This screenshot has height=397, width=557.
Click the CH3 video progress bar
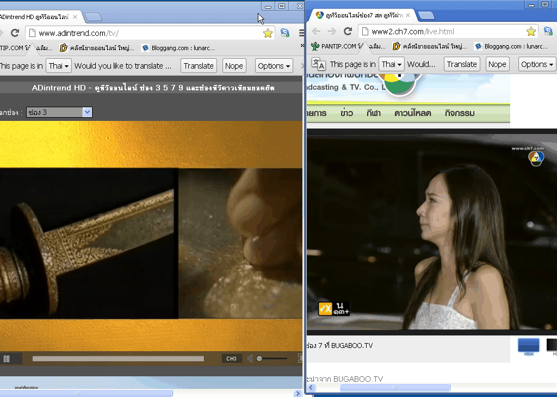118,358
